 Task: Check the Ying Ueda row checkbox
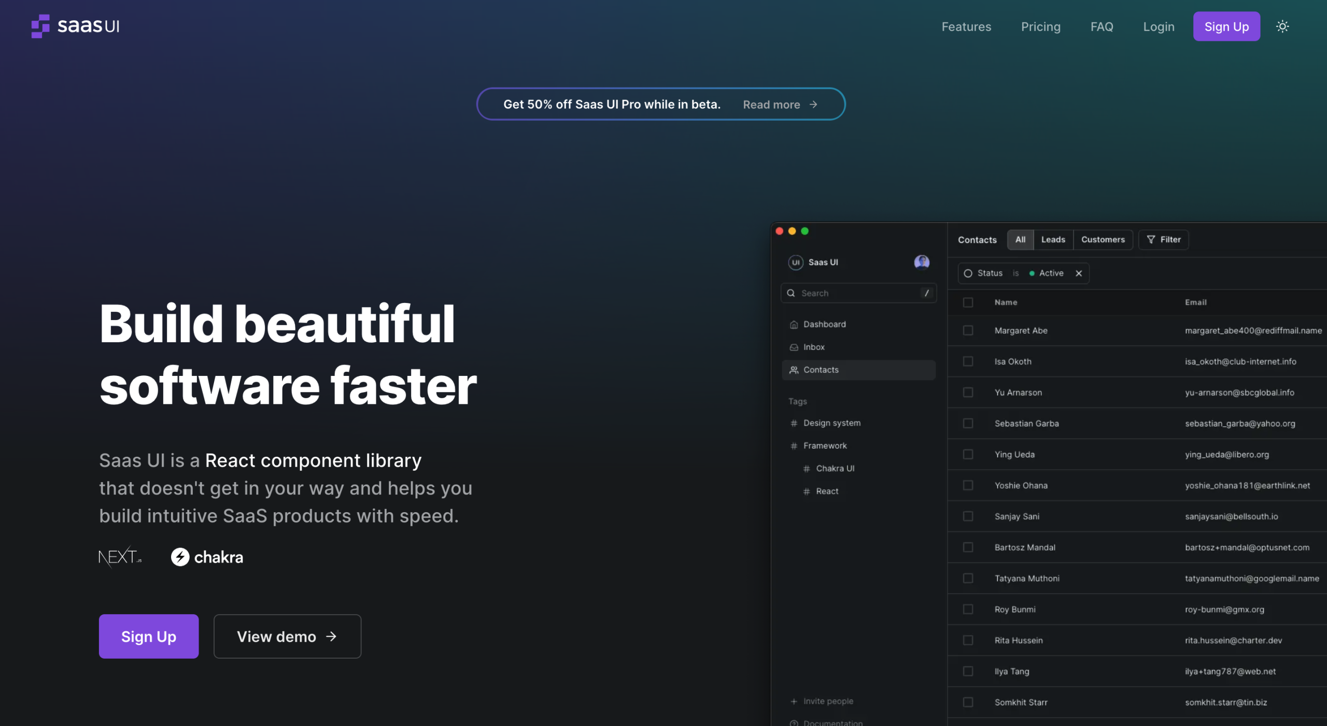pyautogui.click(x=968, y=455)
